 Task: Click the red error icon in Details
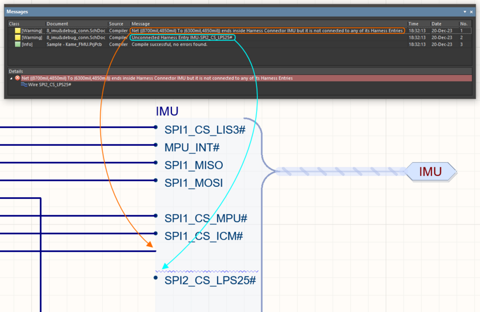(18, 78)
